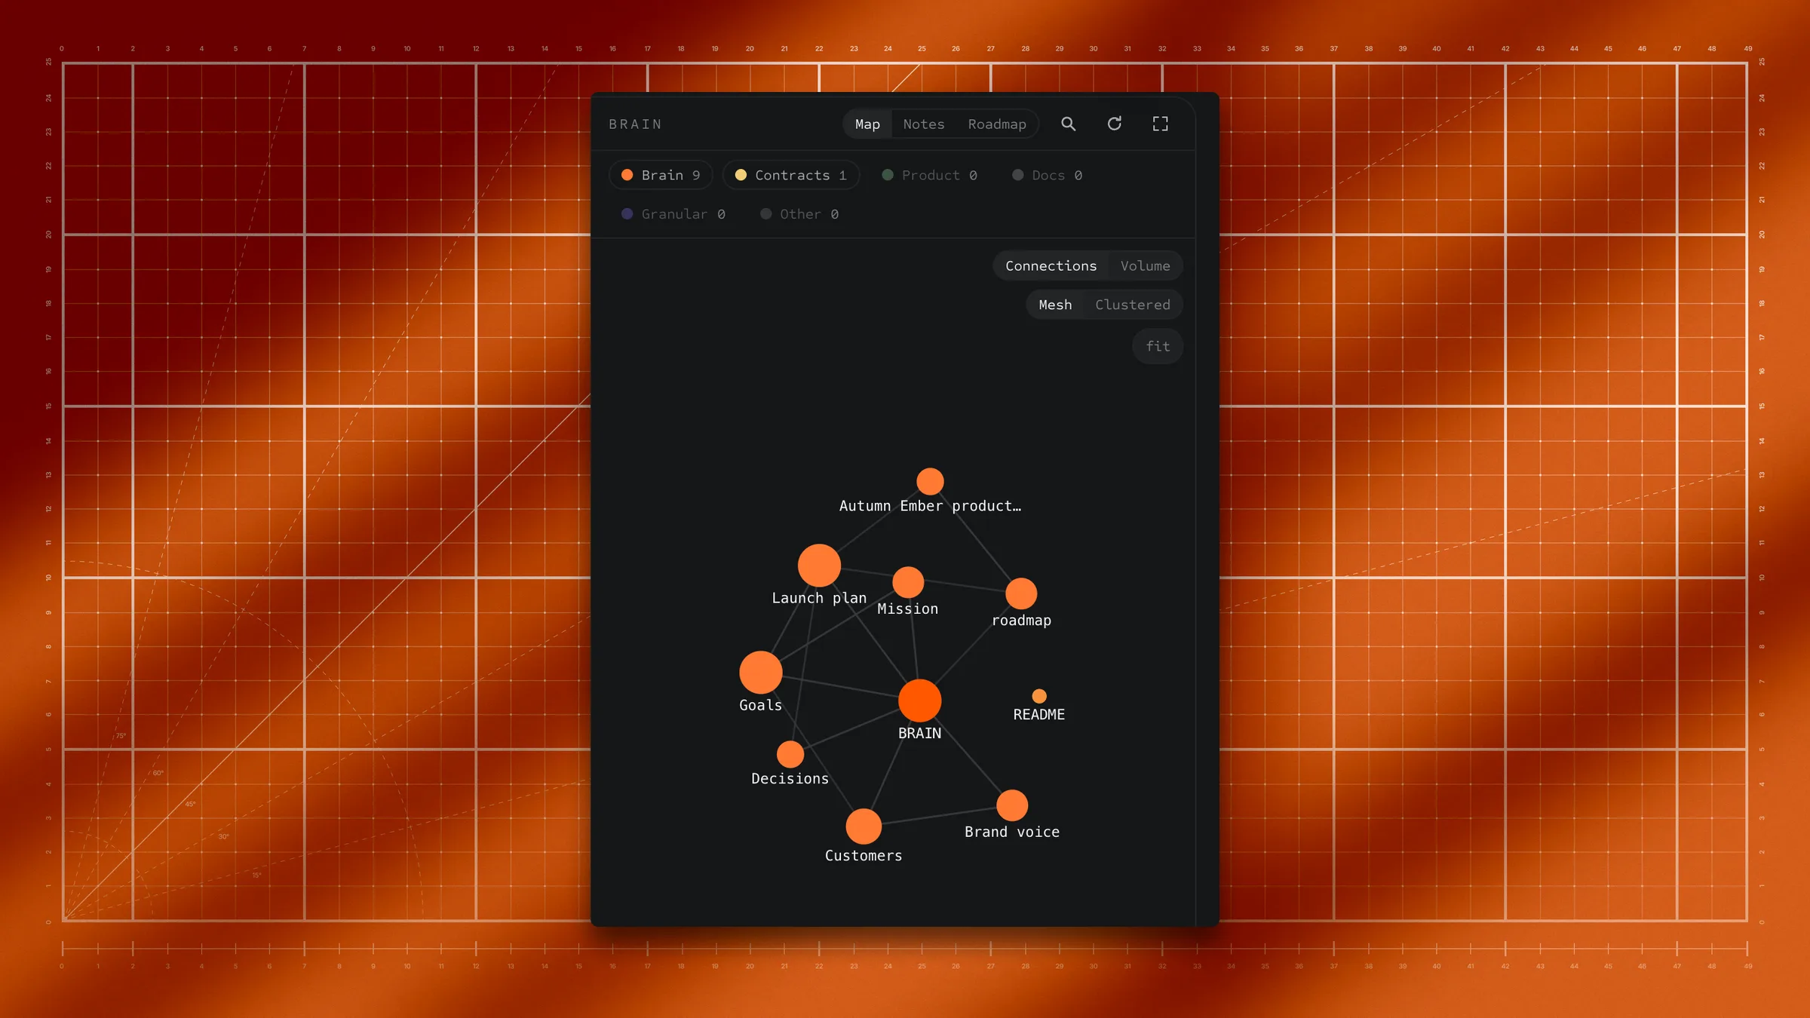Image resolution: width=1810 pixels, height=1018 pixels.
Task: Select the Goals node
Action: (x=760, y=672)
